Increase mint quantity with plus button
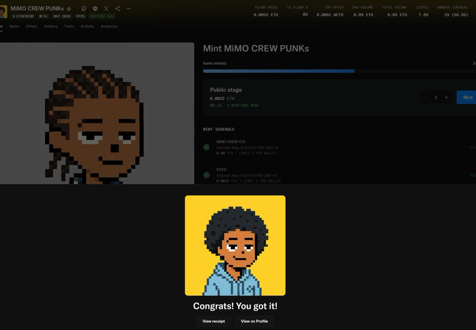The height and width of the screenshot is (330, 476). [x=446, y=97]
